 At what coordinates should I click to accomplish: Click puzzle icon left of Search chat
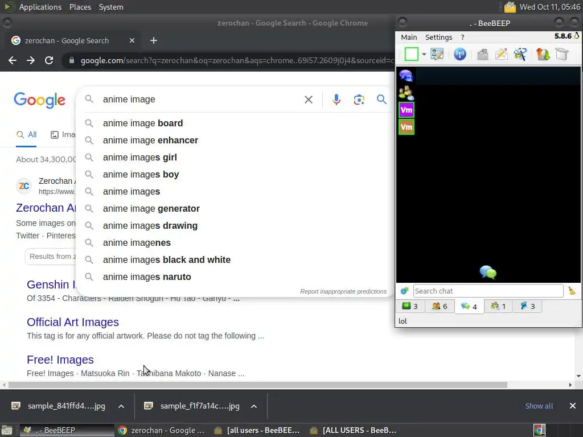405,291
